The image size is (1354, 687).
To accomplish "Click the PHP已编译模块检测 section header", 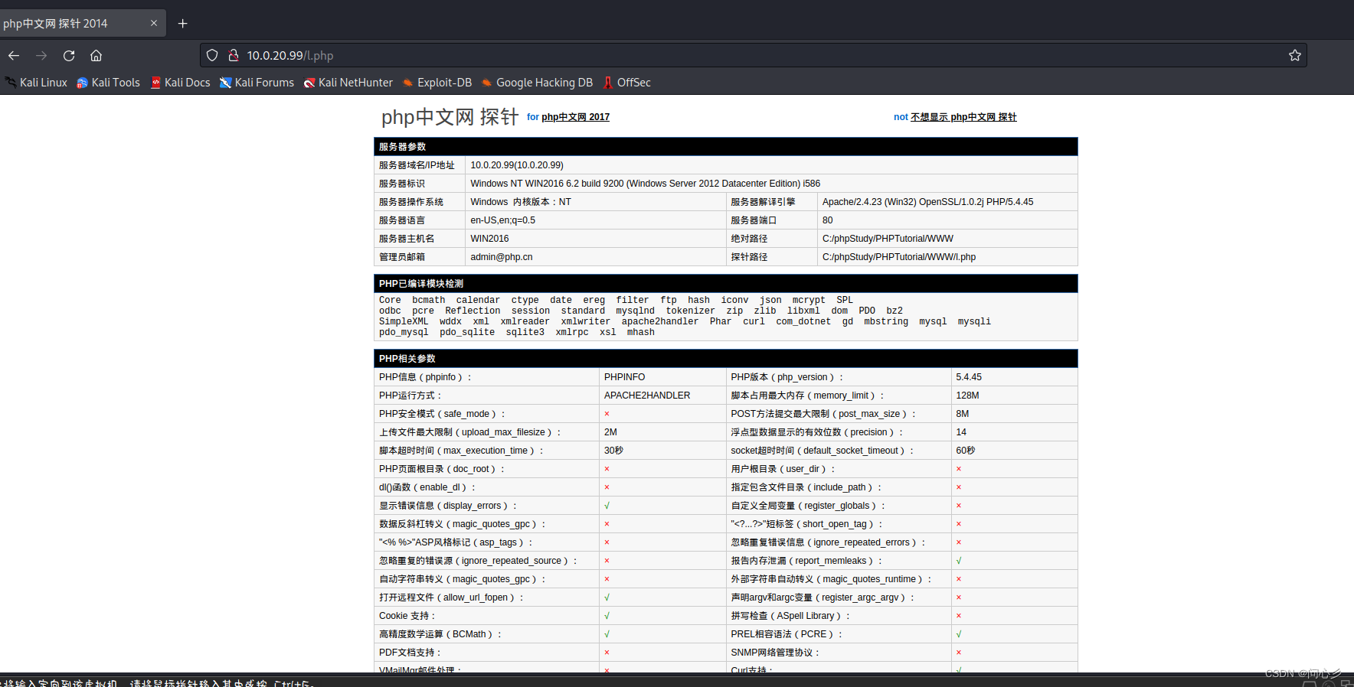I will click(725, 284).
